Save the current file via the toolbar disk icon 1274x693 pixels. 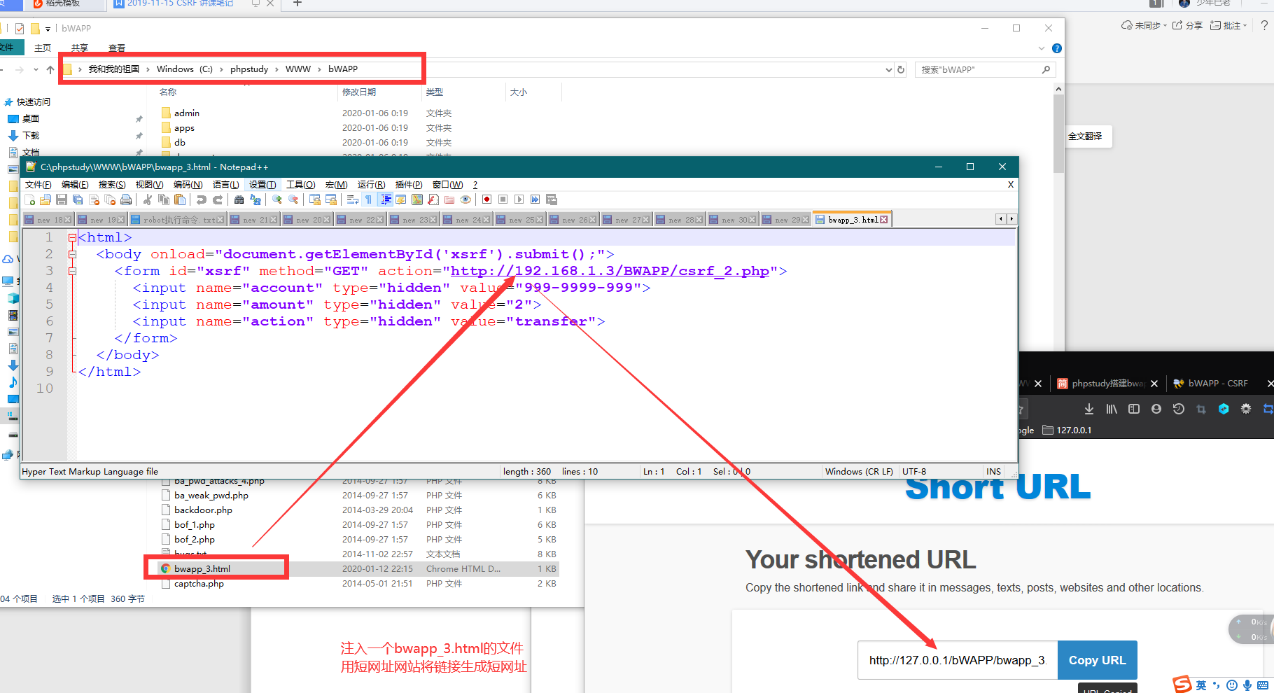pyautogui.click(x=62, y=199)
